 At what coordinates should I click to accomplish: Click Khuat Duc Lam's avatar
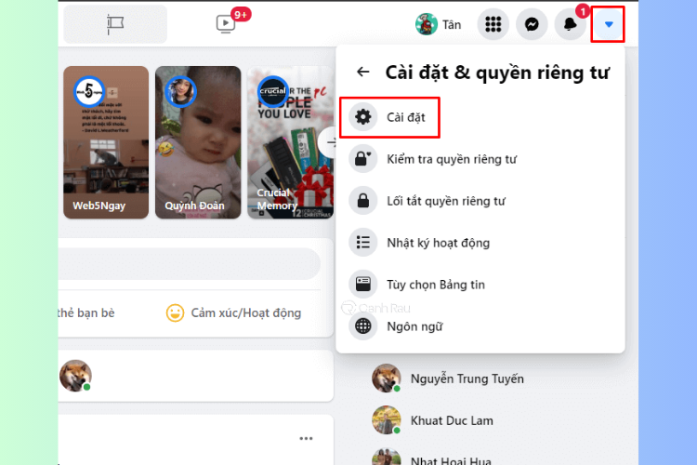[x=387, y=420]
